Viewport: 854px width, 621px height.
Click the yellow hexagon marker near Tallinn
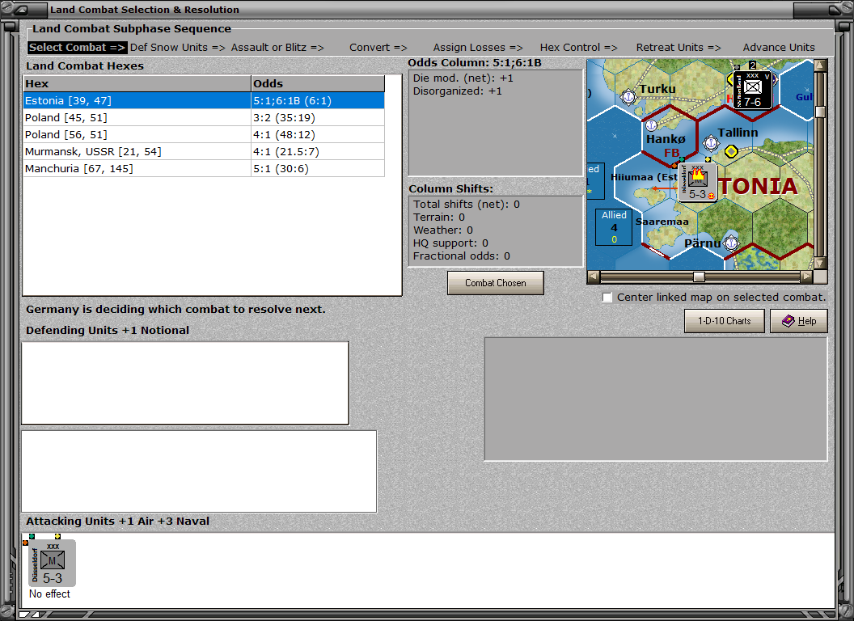pos(731,151)
